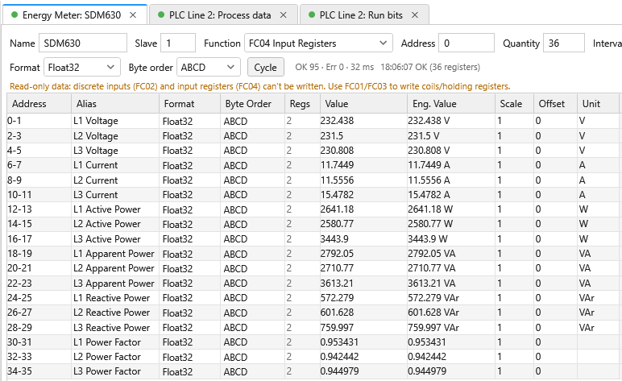Select the L1 Power Factor alias cell

pyautogui.click(x=115, y=342)
